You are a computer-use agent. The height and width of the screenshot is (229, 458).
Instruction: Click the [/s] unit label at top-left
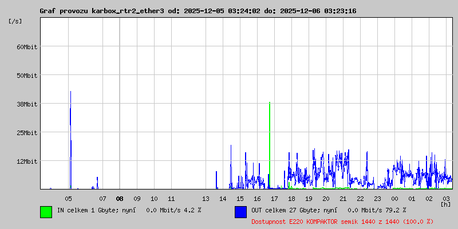(x=15, y=21)
